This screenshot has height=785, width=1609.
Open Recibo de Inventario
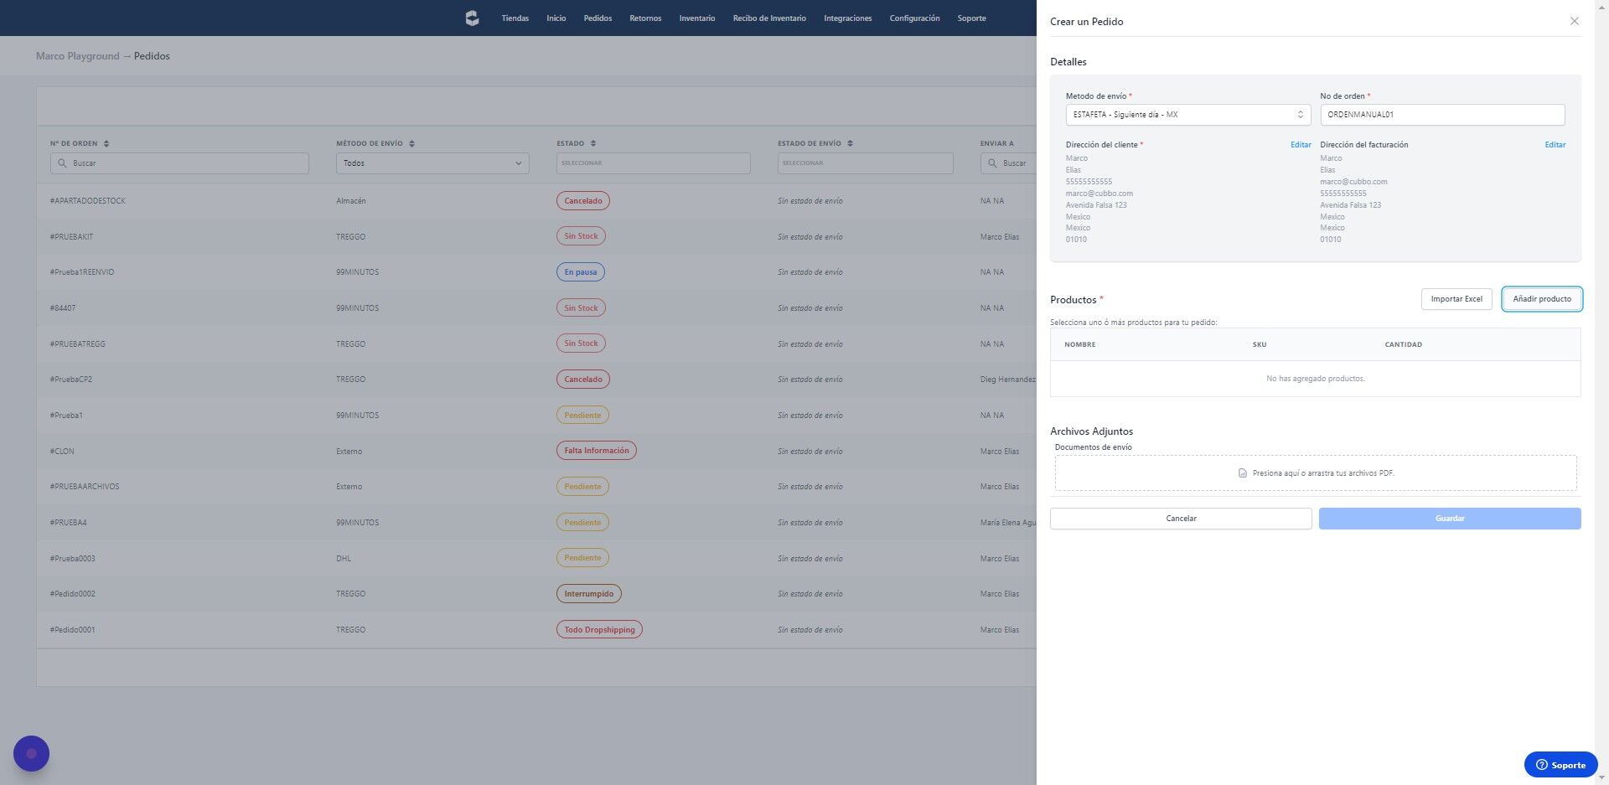(x=769, y=18)
